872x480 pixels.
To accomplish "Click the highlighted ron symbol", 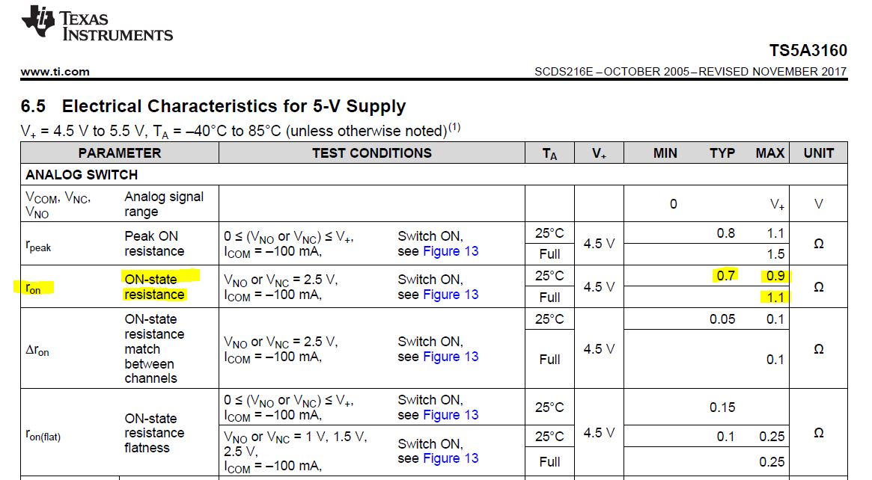I will tap(34, 288).
